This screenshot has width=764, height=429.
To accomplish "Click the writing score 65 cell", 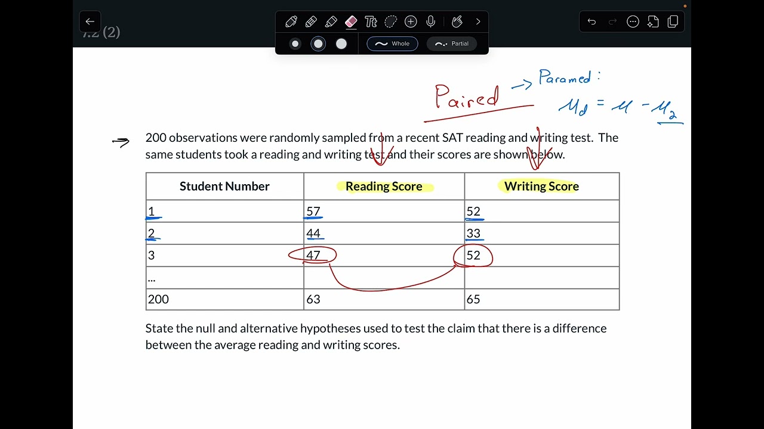I will [541, 300].
